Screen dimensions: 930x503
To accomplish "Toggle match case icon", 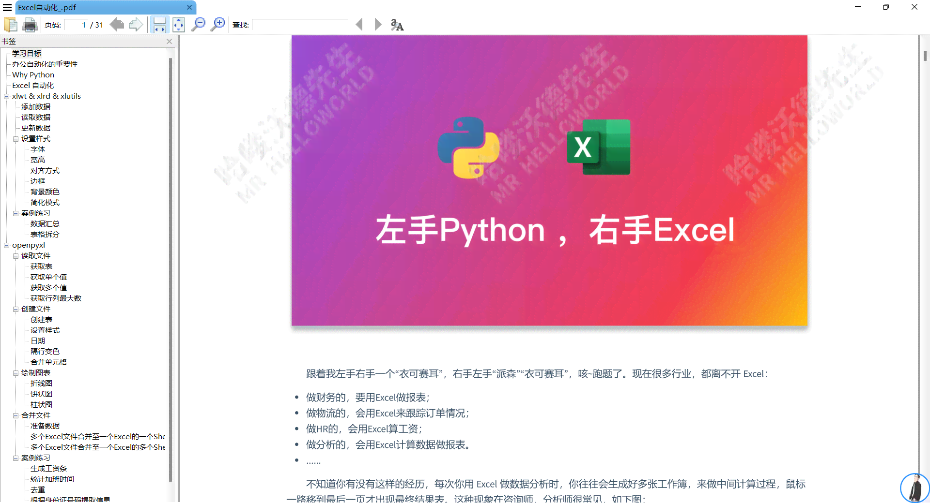I will tap(397, 25).
